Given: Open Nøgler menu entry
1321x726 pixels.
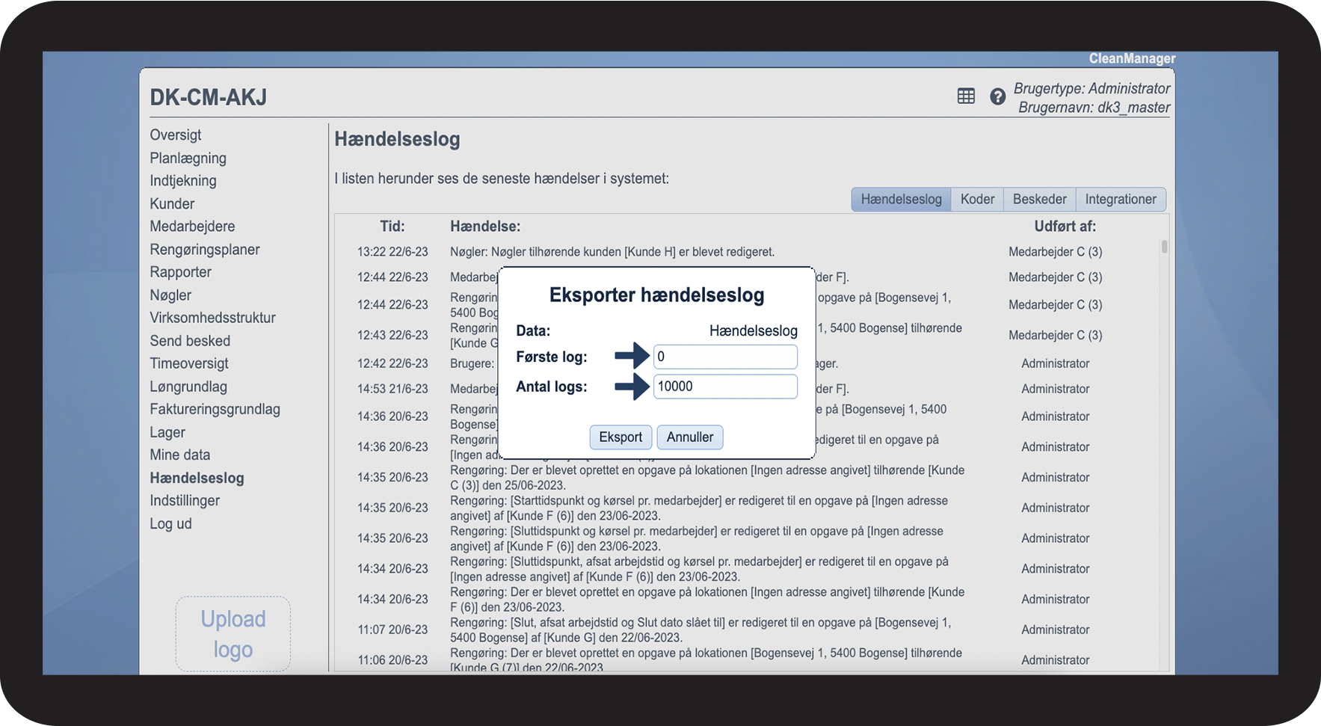Looking at the screenshot, I should (170, 295).
